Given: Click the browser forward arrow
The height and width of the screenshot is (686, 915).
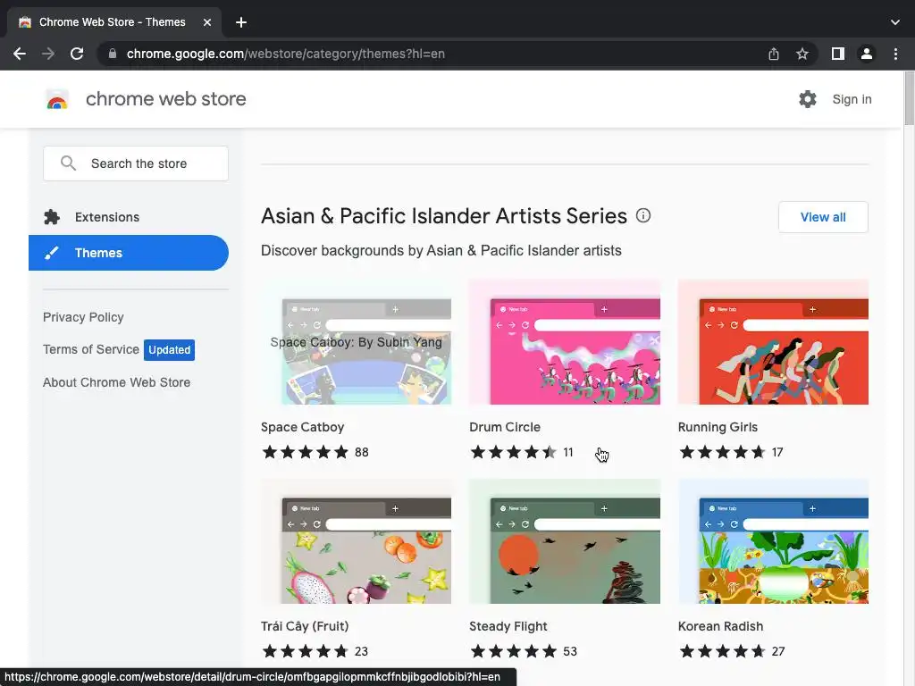Looking at the screenshot, I should point(48,54).
